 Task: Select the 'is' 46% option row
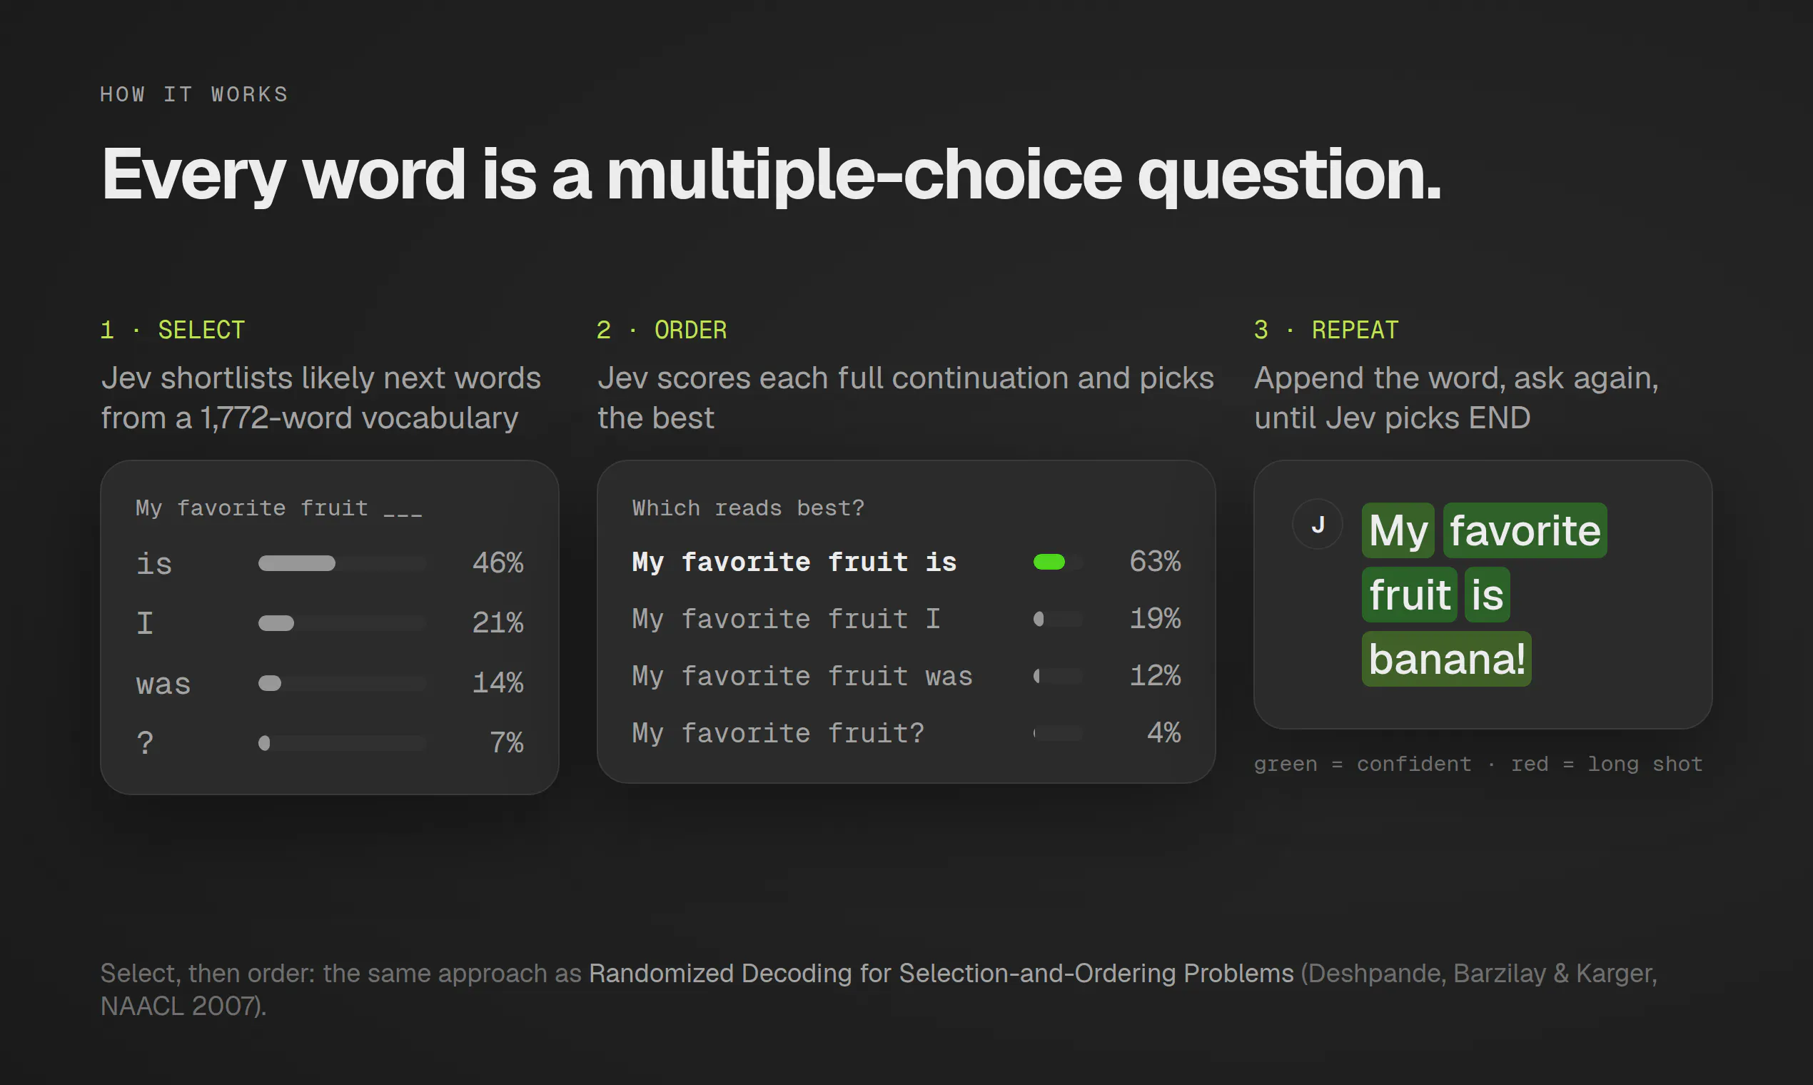point(330,563)
